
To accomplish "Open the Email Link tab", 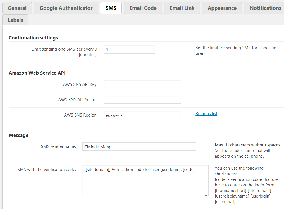I will pyautogui.click(x=182, y=8).
